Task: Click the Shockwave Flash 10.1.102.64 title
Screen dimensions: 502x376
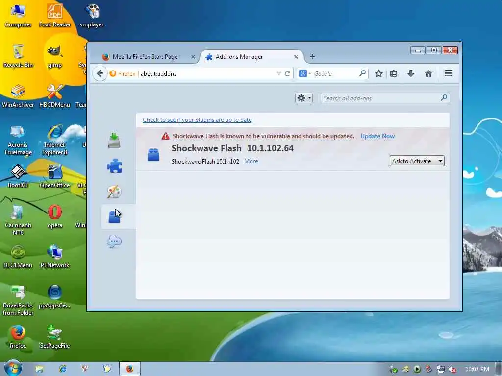Action: 232,148
